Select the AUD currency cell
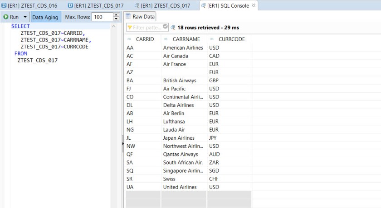 click(230, 154)
